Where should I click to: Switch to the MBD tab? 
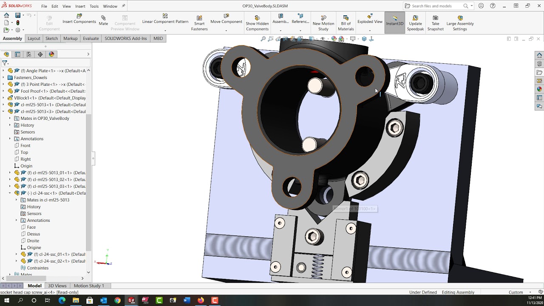point(158,38)
